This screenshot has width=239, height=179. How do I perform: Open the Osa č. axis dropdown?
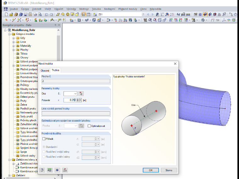click(75, 94)
